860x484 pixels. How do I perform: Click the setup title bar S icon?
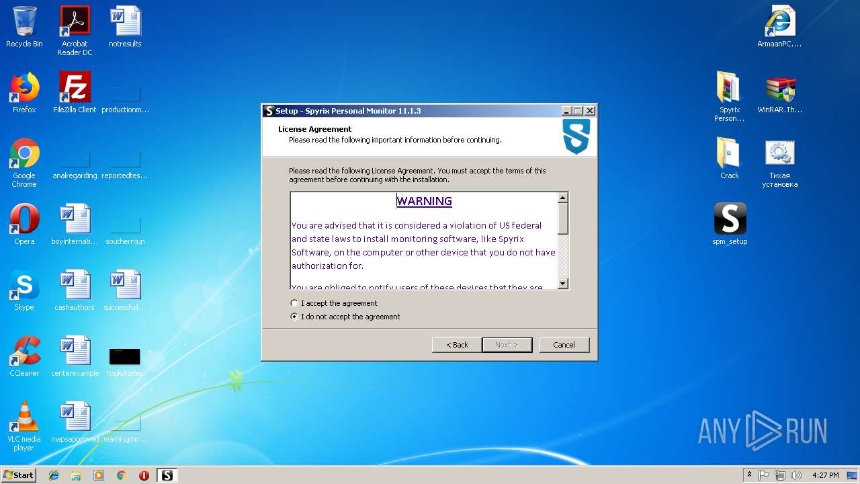269,111
